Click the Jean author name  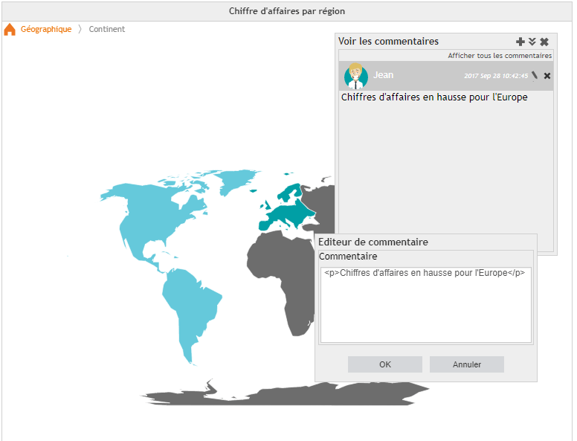(x=384, y=75)
